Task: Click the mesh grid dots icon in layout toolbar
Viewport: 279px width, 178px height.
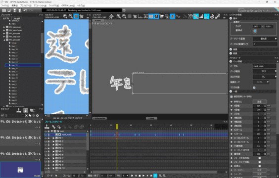Action: pos(190,16)
